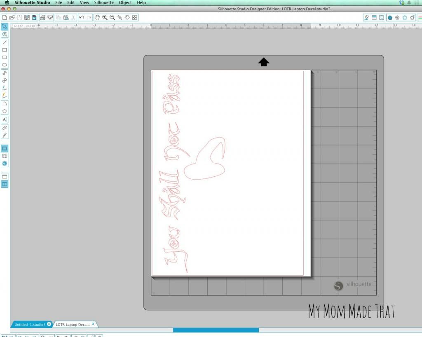The width and height of the screenshot is (422, 337).
Task: Click the Save to SD card icon
Action: pyautogui.click(x=34, y=17)
